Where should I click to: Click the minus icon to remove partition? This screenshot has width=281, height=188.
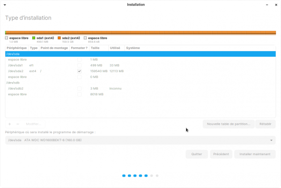pos(18,124)
